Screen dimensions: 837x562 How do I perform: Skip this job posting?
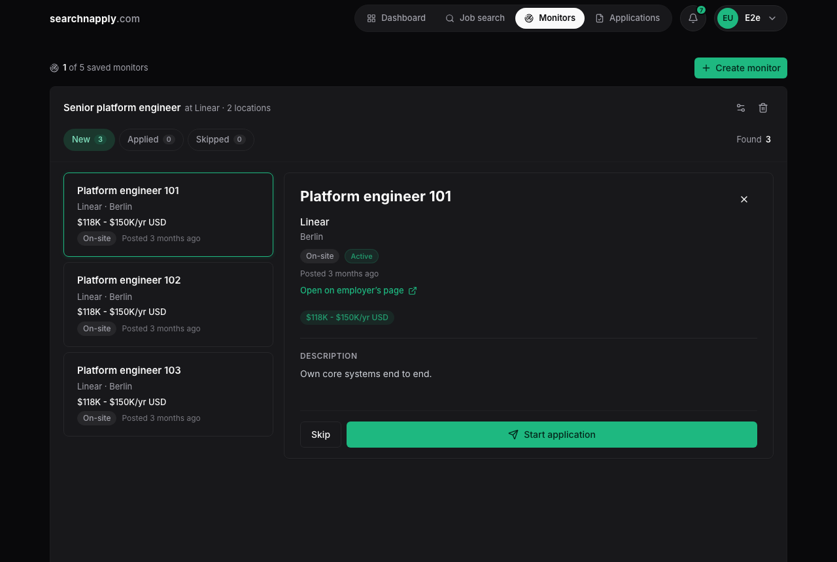click(x=320, y=435)
